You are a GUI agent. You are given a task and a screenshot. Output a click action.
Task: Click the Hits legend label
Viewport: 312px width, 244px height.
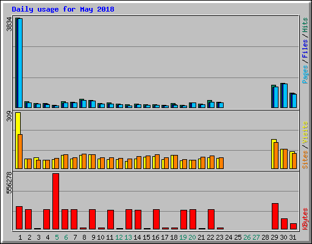[305, 25]
